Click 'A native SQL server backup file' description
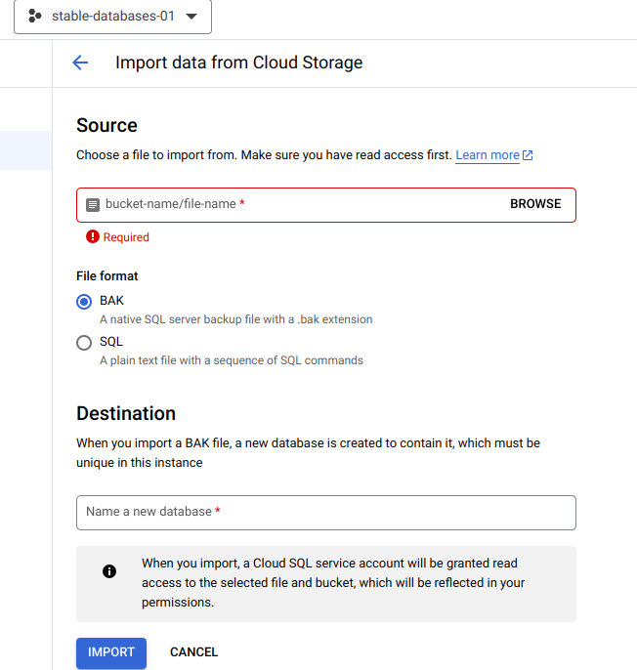The width and height of the screenshot is (637, 670). click(236, 319)
